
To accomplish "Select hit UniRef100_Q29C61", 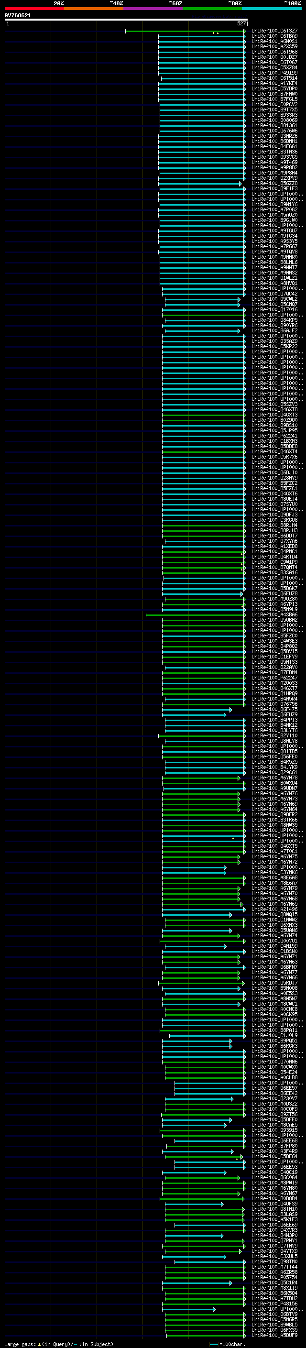I will pyautogui.click(x=274, y=772).
